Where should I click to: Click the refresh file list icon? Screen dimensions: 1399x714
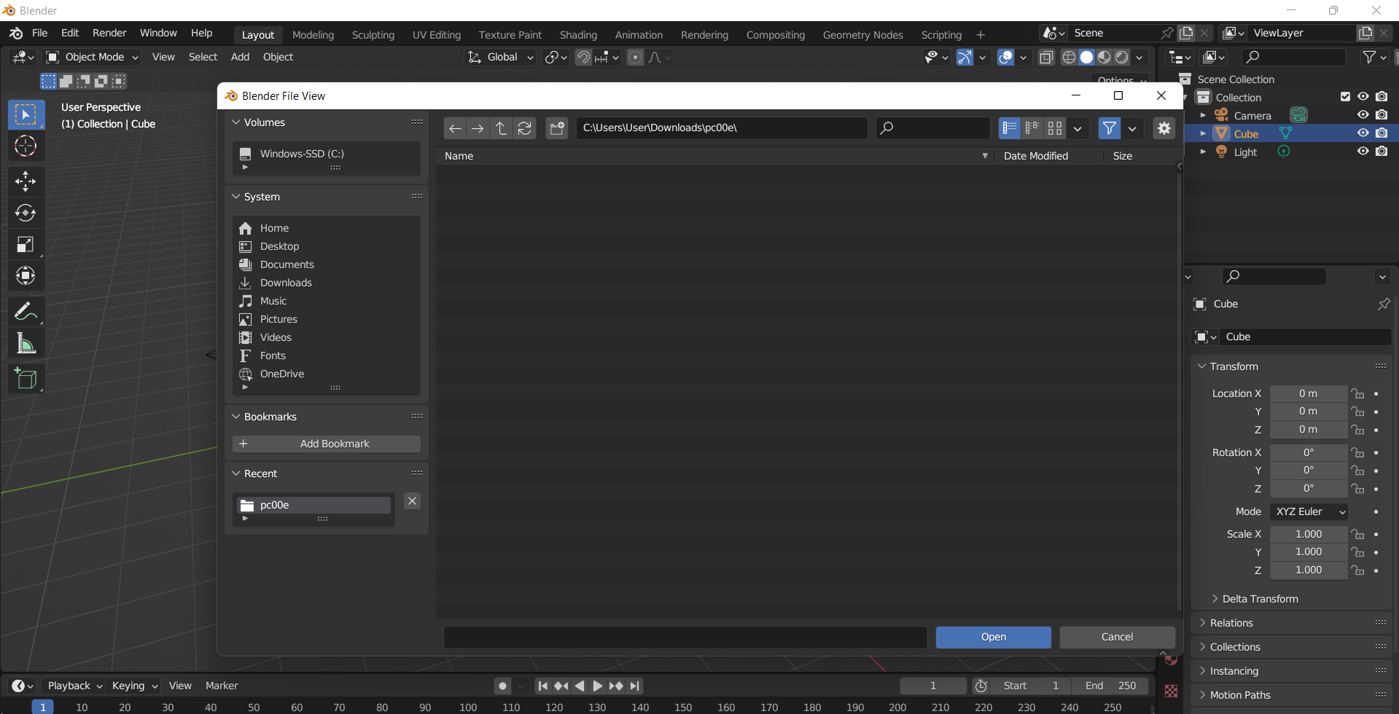(x=524, y=128)
